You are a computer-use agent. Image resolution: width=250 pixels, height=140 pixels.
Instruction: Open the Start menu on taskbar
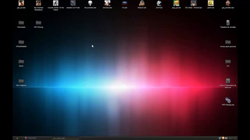17,138
